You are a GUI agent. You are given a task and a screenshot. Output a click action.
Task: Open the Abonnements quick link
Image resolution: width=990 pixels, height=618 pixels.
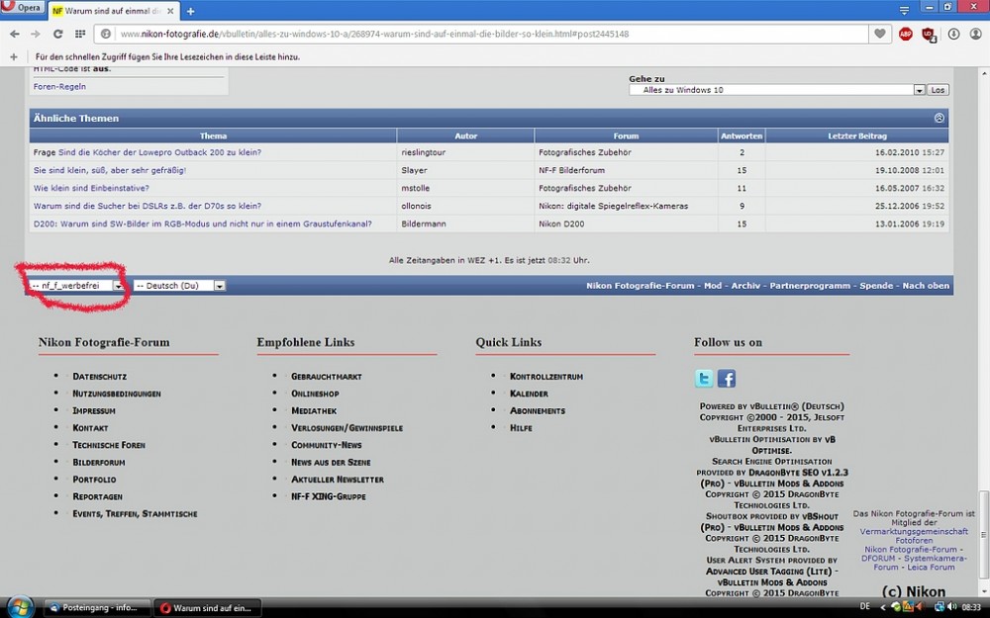pos(538,410)
